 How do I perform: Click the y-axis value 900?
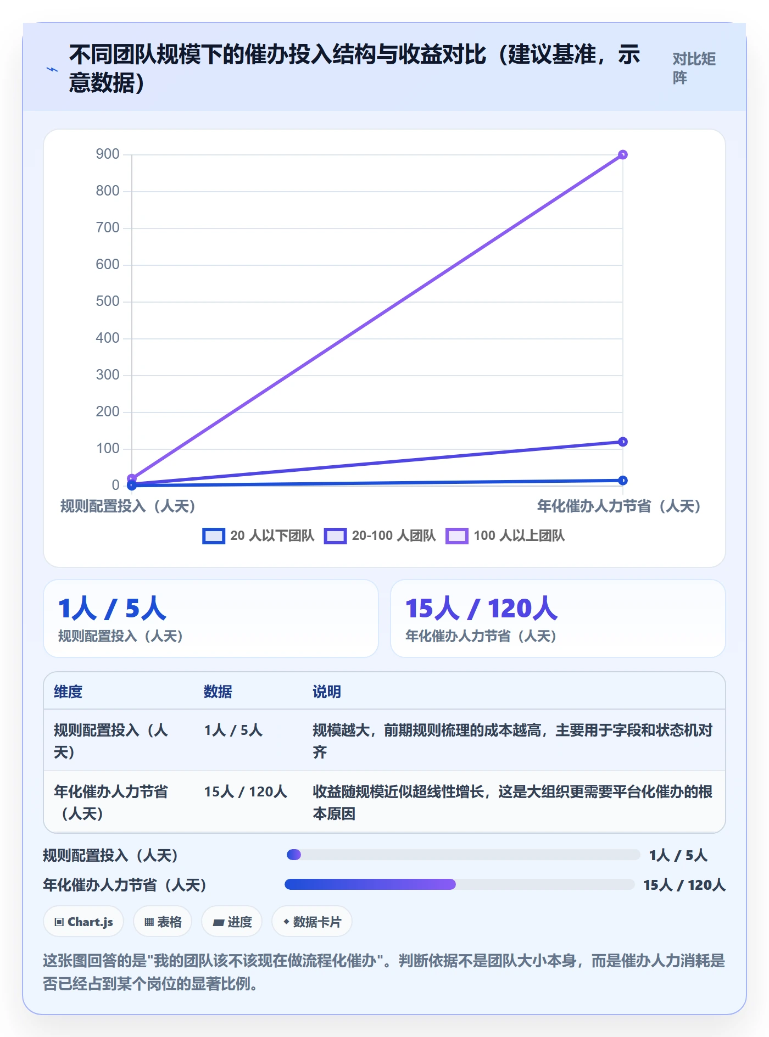pyautogui.click(x=108, y=154)
